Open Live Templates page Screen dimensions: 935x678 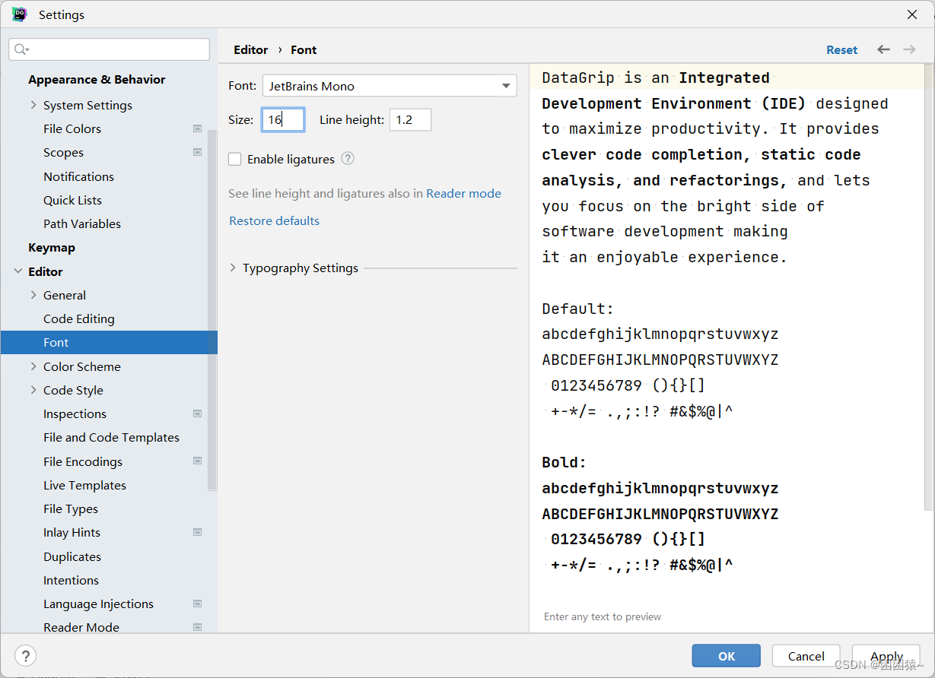84,485
